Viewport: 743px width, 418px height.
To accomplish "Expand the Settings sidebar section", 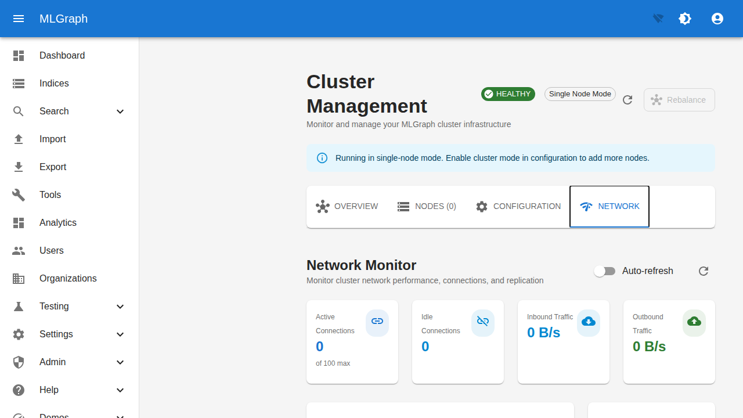I will click(120, 334).
